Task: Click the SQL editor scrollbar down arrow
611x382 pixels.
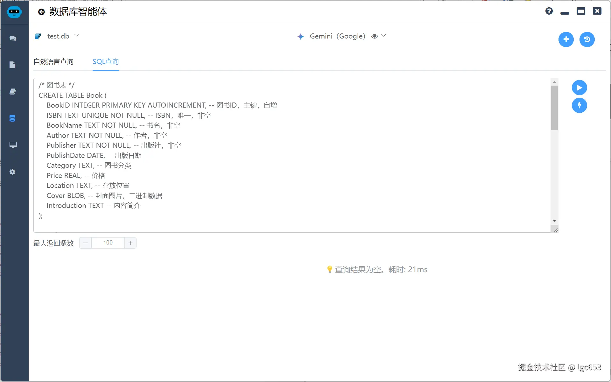Action: click(554, 221)
